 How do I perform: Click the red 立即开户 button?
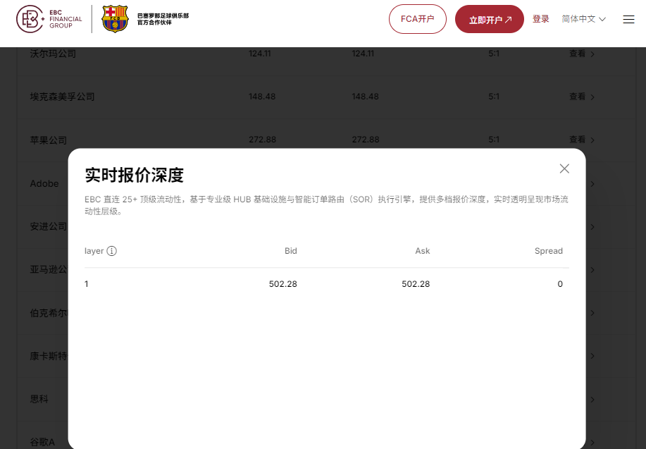[x=489, y=19]
